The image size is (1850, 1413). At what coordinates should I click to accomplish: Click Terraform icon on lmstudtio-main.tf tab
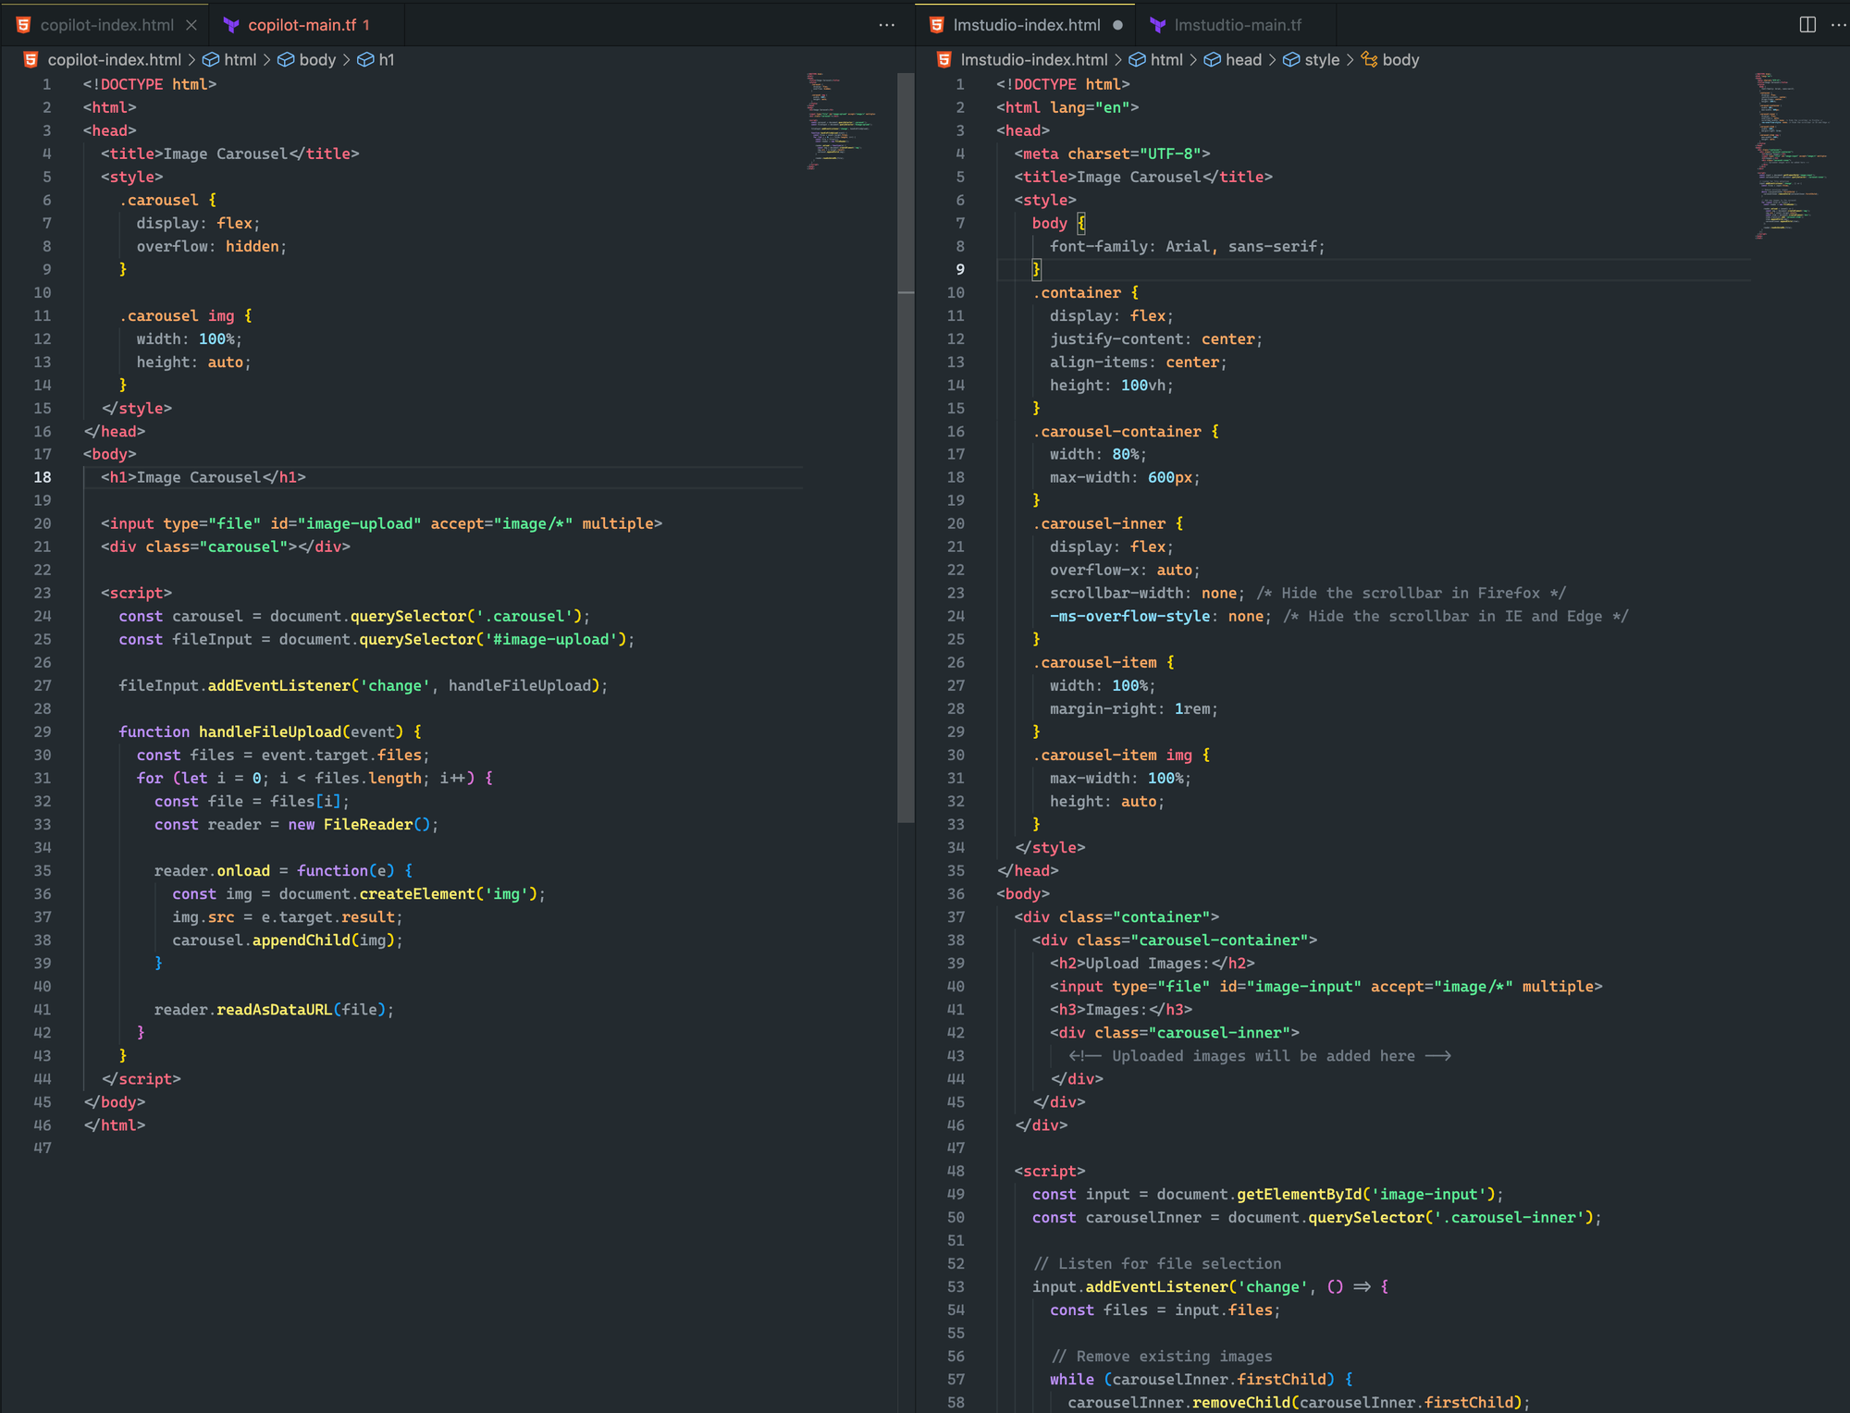click(x=1157, y=25)
